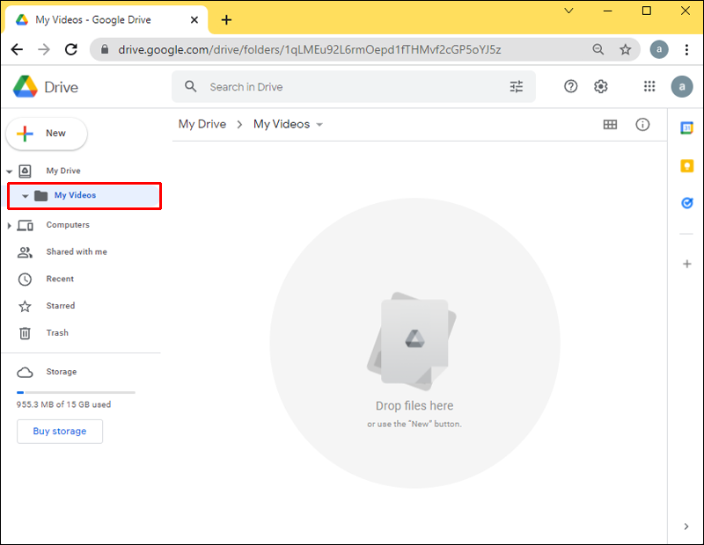Open Google Tasks side panel icon
The height and width of the screenshot is (545, 704).
[687, 202]
